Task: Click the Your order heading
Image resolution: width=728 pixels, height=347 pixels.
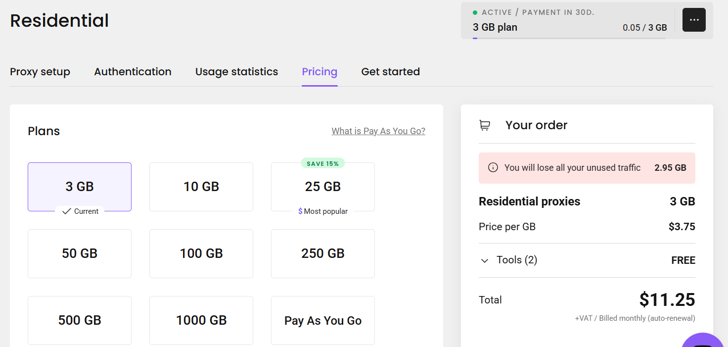Action: point(537,125)
